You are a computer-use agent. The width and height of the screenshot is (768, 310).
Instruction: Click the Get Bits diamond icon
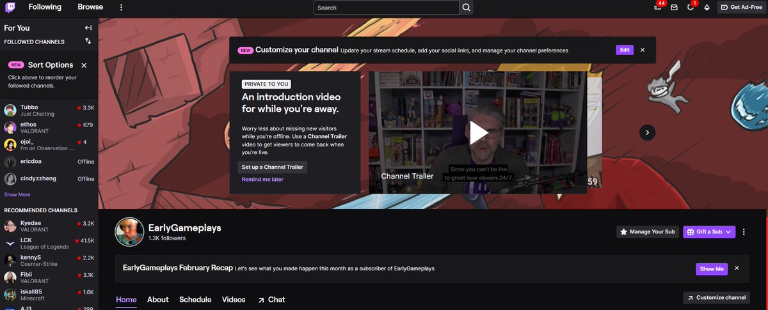click(707, 8)
